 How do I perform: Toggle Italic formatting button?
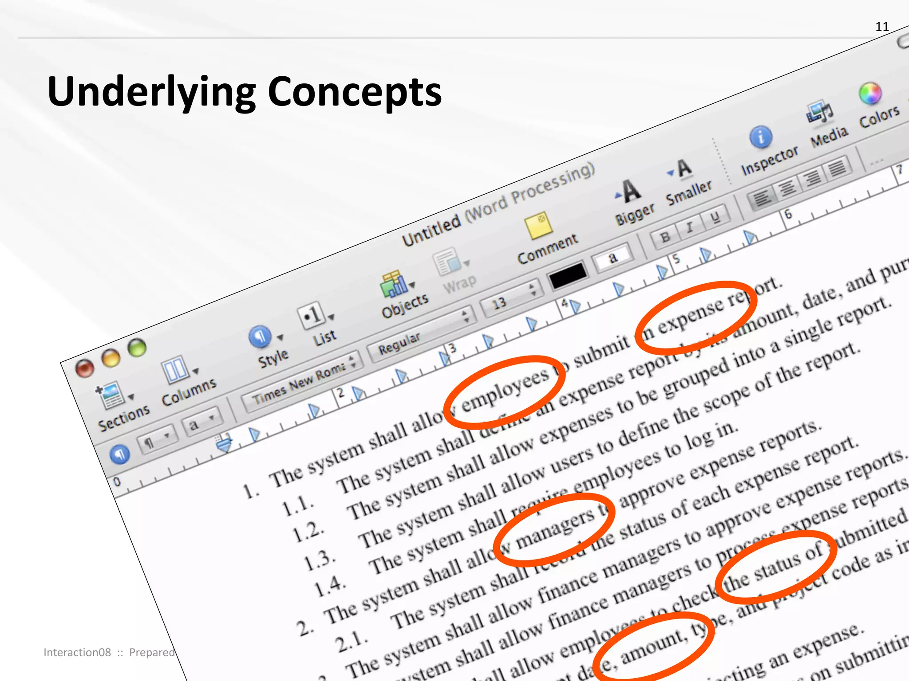coord(689,227)
